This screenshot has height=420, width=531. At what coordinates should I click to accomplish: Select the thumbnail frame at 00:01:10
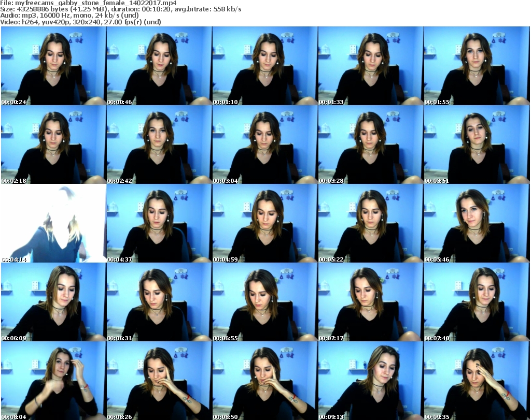265,66
